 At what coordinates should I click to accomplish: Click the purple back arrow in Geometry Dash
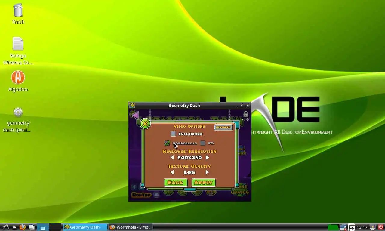coord(134,115)
